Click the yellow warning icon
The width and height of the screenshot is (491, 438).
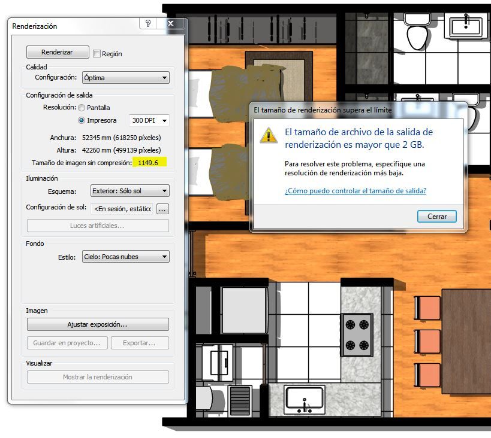(x=269, y=135)
